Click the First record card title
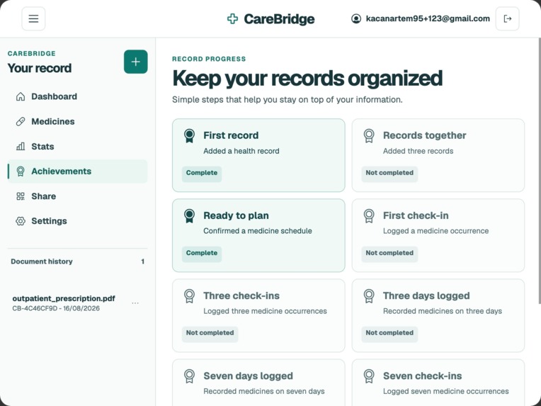This screenshot has height=406, width=541. tap(231, 135)
